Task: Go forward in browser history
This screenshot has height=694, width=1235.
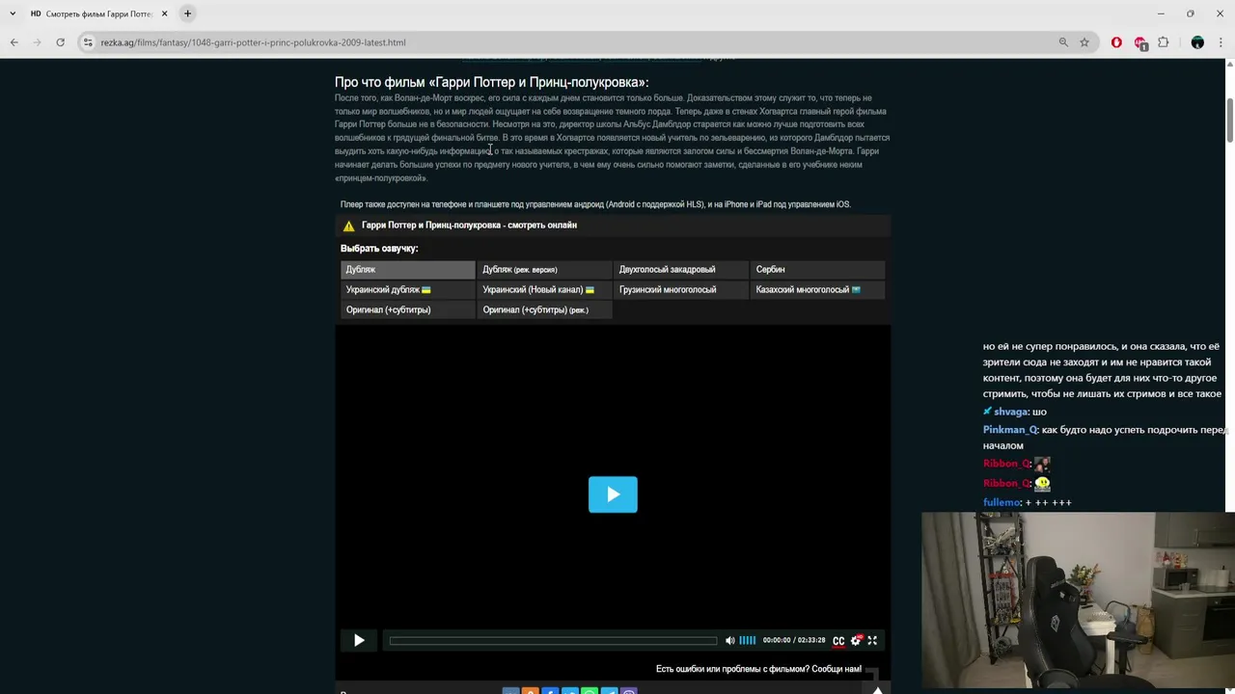Action: (37, 42)
